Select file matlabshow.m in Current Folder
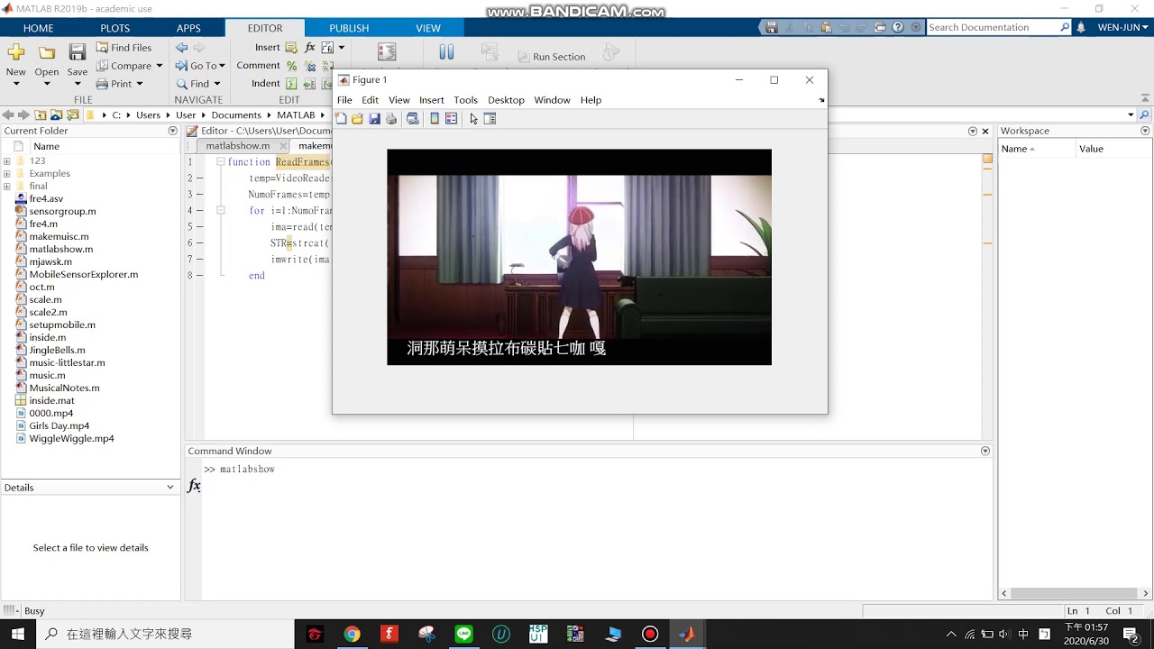Image resolution: width=1154 pixels, height=649 pixels. click(x=60, y=250)
